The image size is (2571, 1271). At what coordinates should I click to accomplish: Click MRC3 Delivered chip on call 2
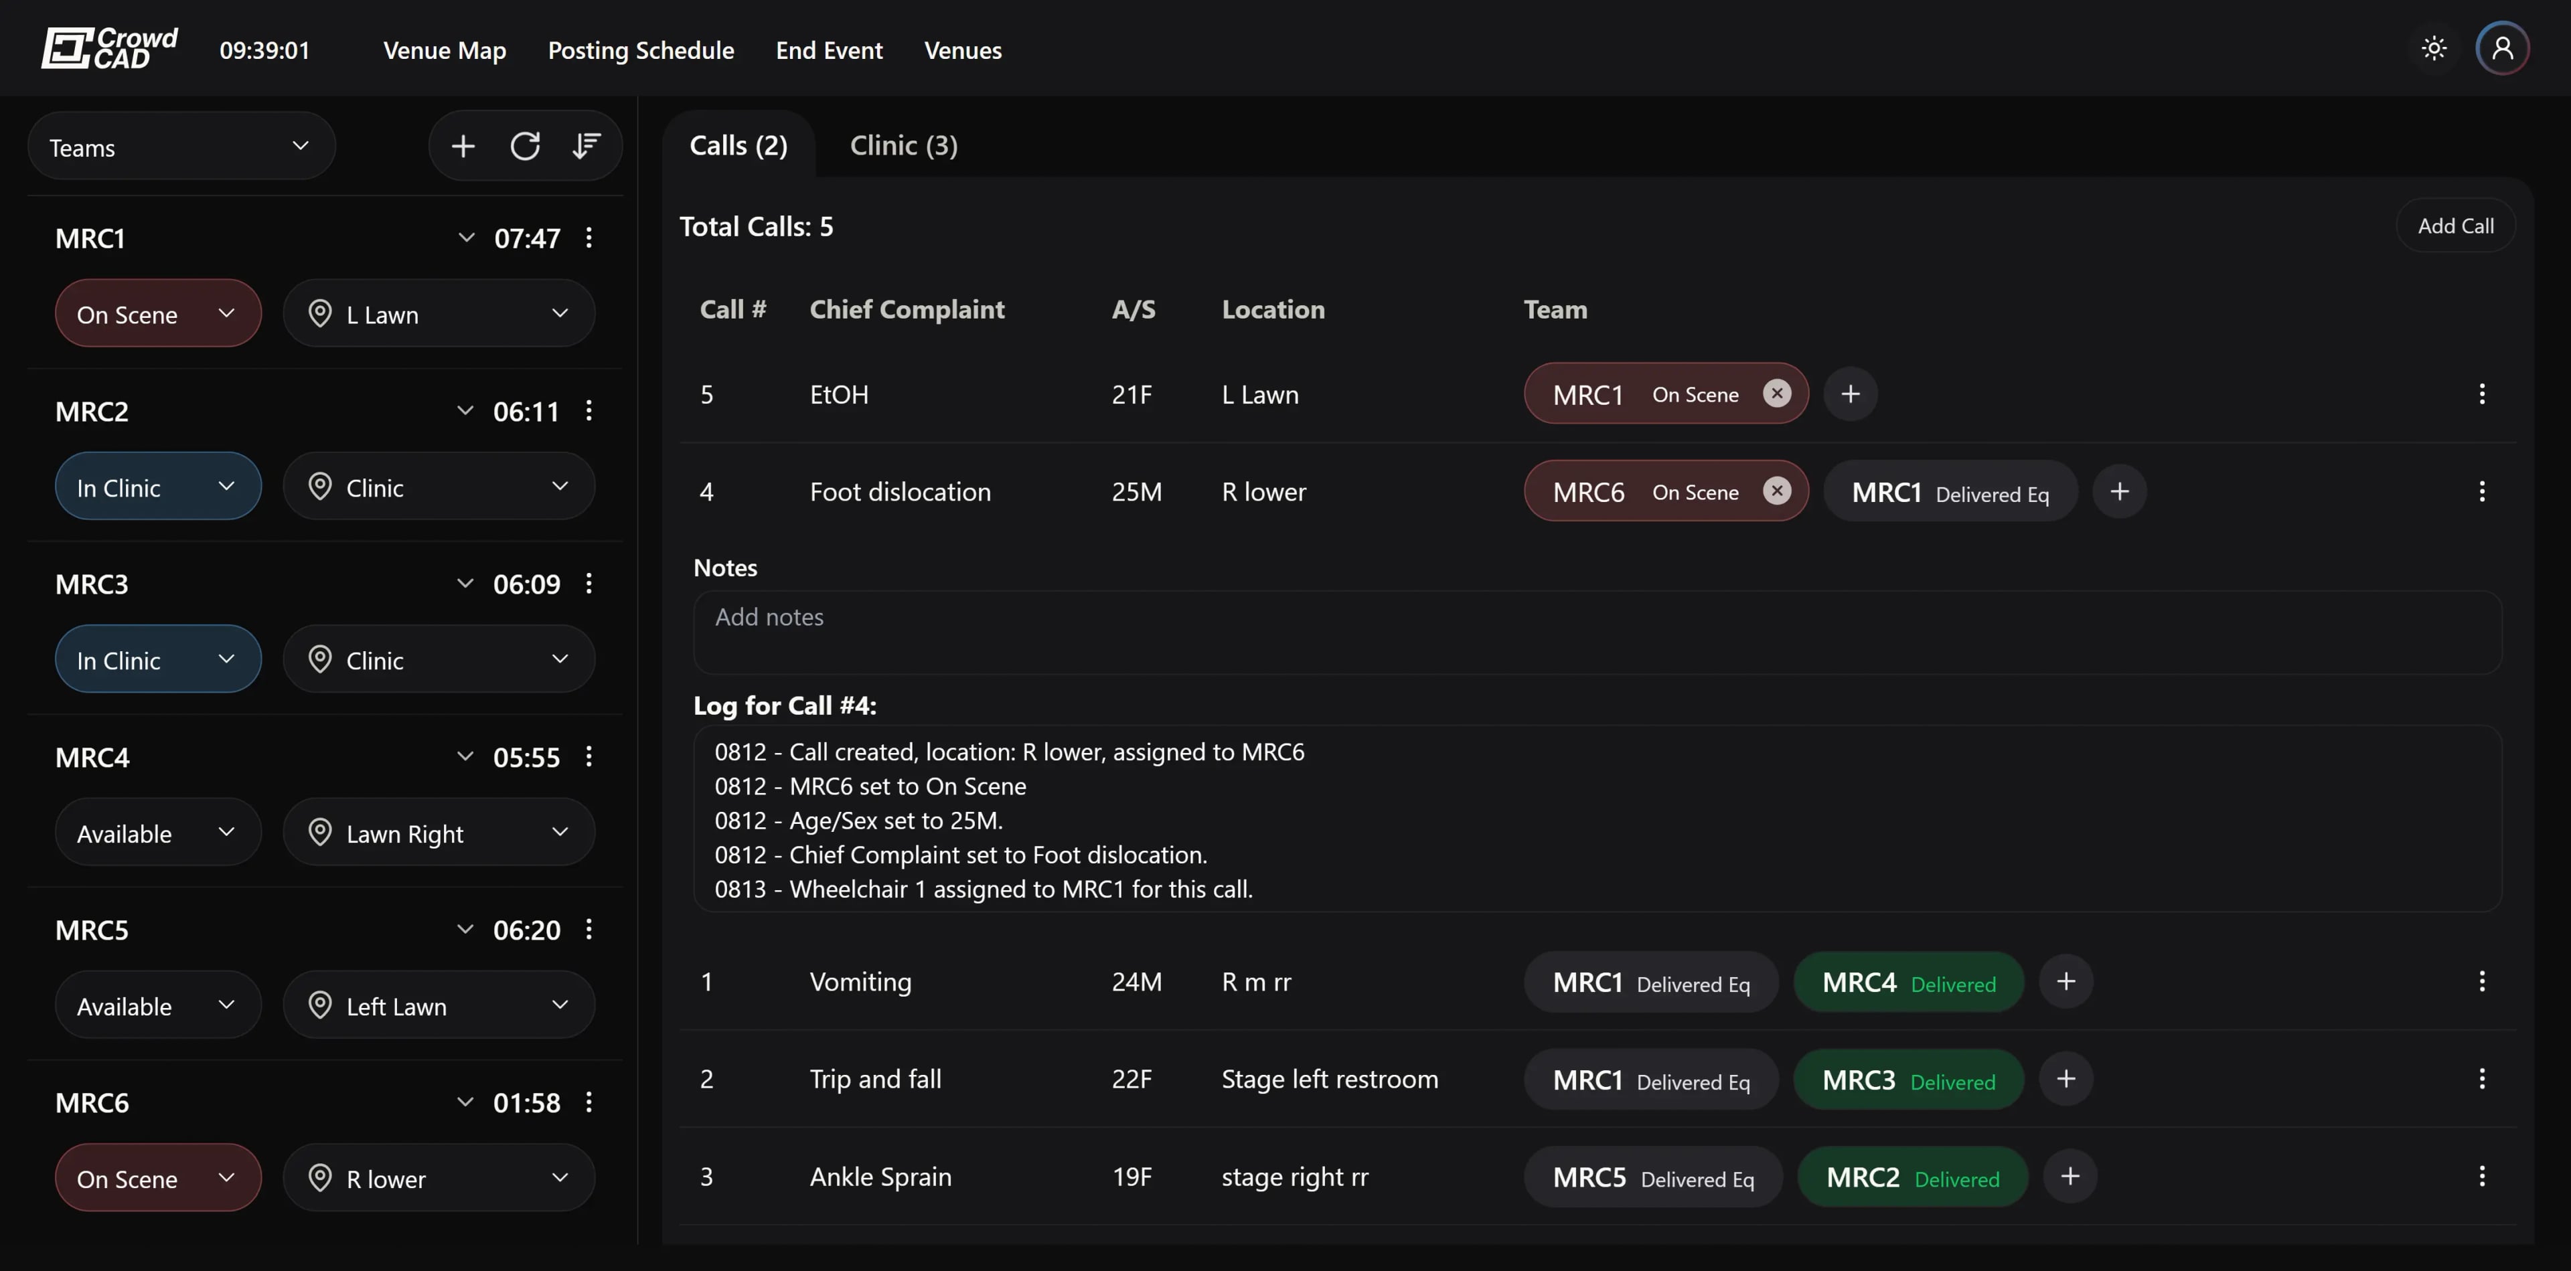pyautogui.click(x=1908, y=1080)
